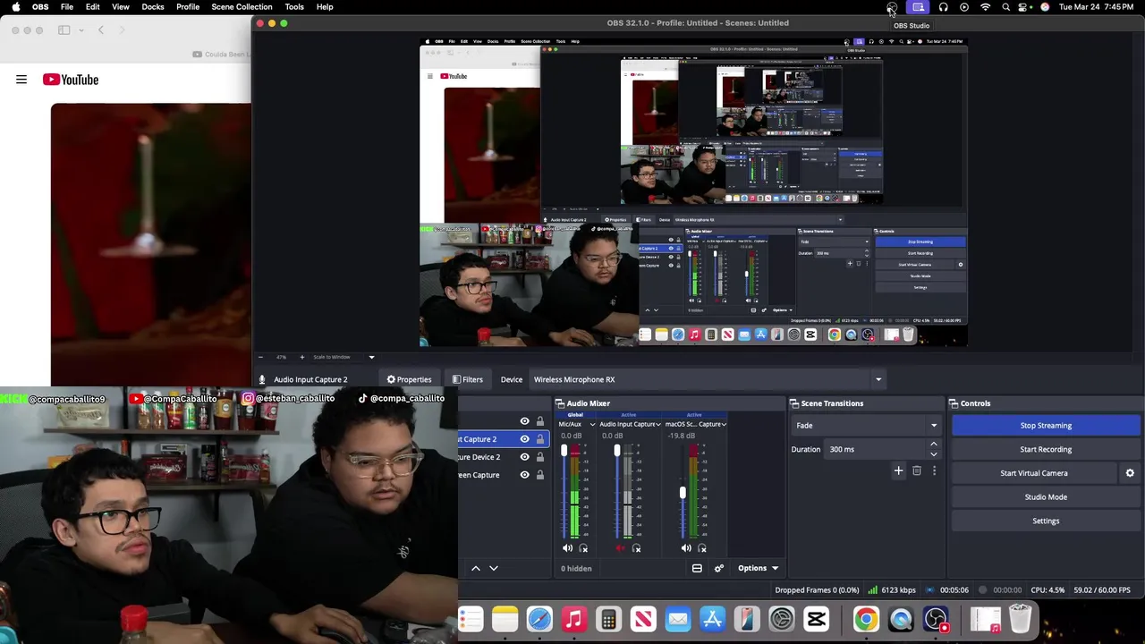This screenshot has height=644, width=1145.
Task: Click Start Virtual Camera button
Action: click(1034, 473)
